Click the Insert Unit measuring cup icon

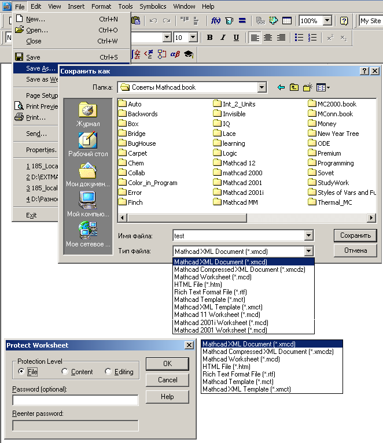click(x=229, y=21)
